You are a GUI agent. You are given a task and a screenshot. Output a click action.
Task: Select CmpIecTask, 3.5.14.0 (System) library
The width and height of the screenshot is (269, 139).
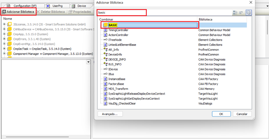[42, 49]
